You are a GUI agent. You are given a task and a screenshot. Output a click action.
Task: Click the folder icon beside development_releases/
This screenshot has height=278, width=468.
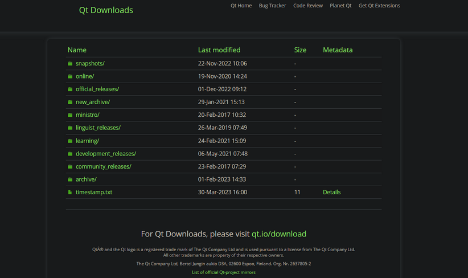point(70,154)
